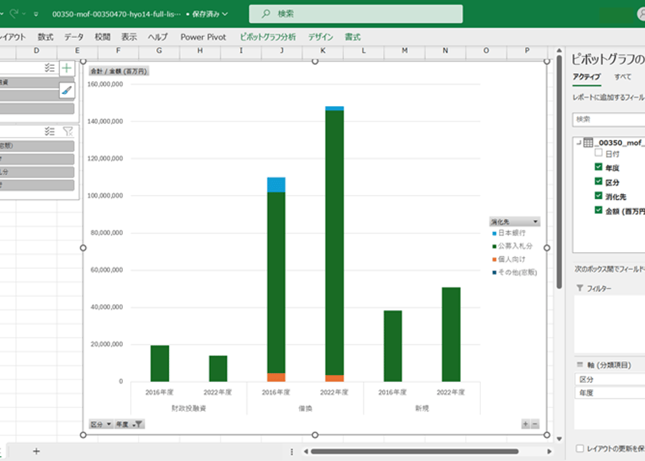This screenshot has width=645, height=461.
Task: Open the 書式 ribbon tab
Action: (353, 37)
